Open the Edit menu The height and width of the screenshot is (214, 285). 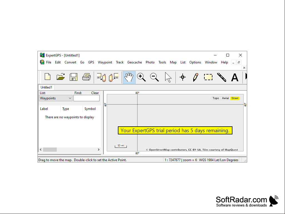click(58, 62)
